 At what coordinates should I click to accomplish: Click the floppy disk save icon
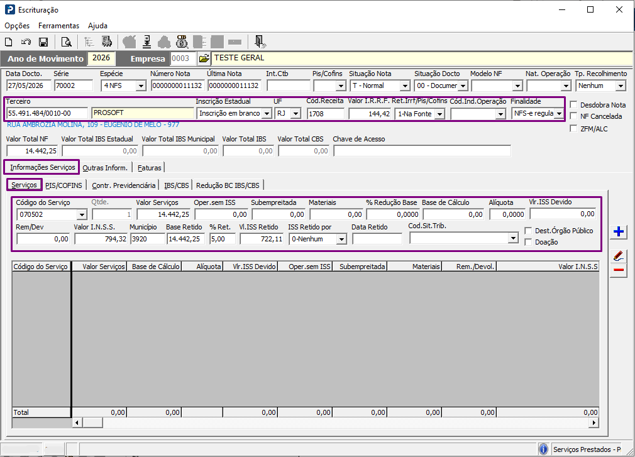coord(43,41)
